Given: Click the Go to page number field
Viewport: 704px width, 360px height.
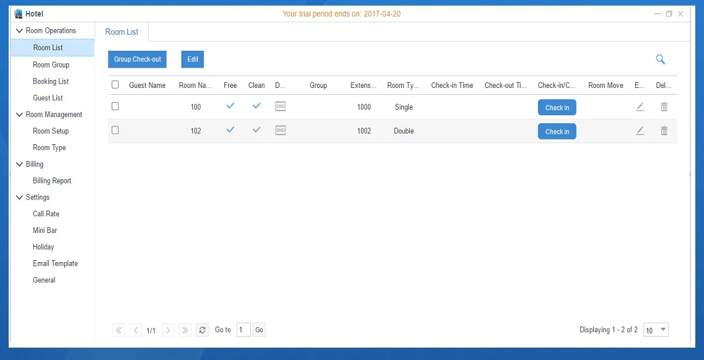Looking at the screenshot, I should pos(243,330).
